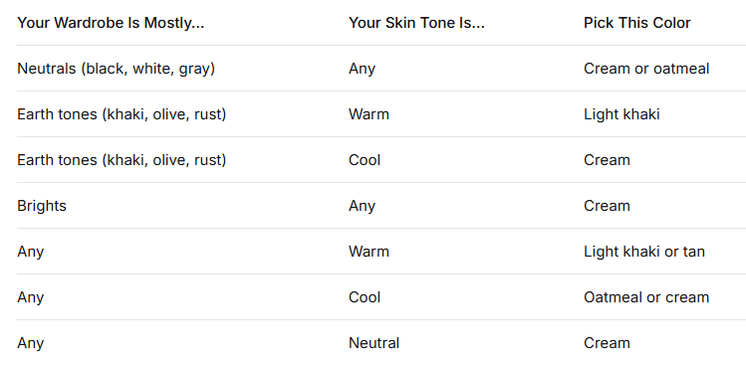Click the 'Pick This Color' column header
746x365 pixels.
click(x=637, y=23)
